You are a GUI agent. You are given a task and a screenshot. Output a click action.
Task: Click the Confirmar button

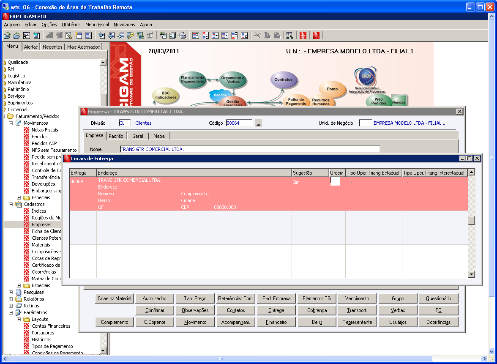155,310
